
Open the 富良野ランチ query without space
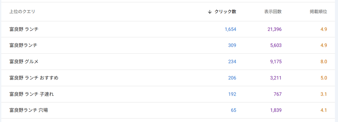tap(23, 45)
